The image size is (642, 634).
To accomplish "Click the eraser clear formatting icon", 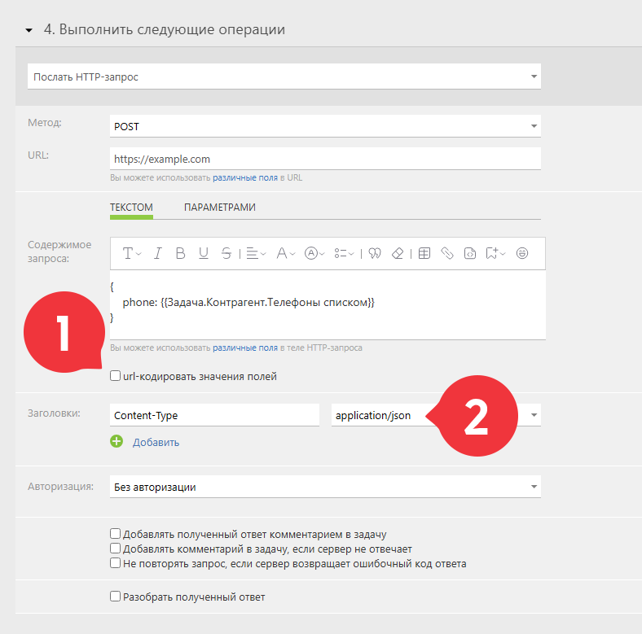I will click(x=398, y=253).
